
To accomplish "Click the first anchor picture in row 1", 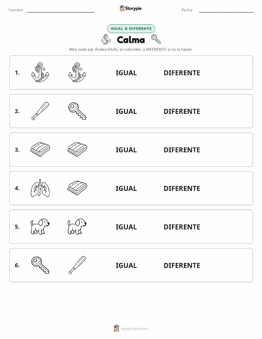I will [x=40, y=72].
